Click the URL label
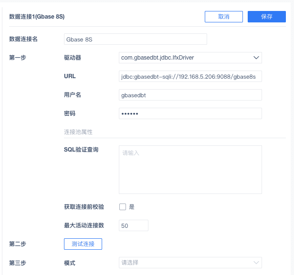The image size is (294, 275). point(70,76)
